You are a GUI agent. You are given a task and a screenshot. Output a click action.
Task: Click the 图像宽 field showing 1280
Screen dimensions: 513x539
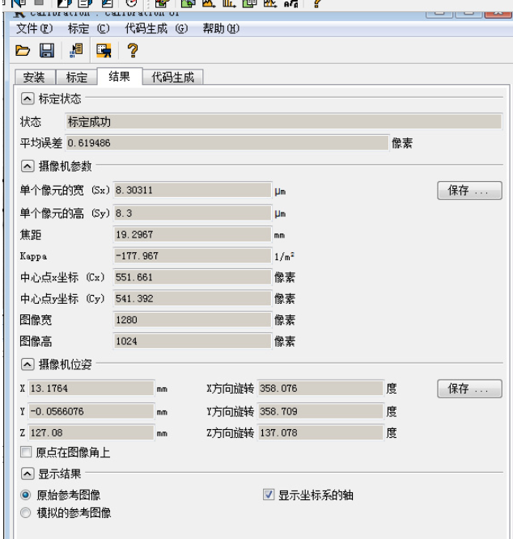tap(193, 320)
